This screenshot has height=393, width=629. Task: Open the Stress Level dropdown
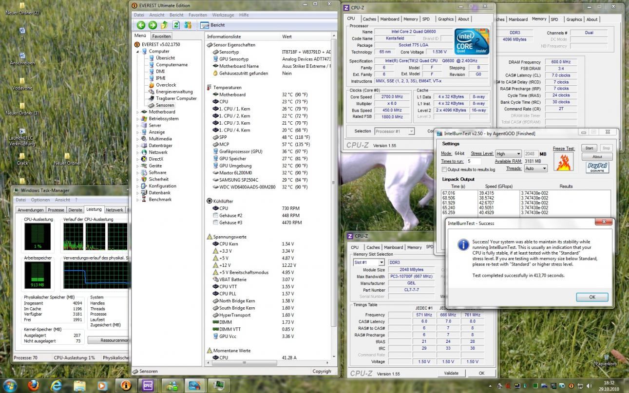508,154
